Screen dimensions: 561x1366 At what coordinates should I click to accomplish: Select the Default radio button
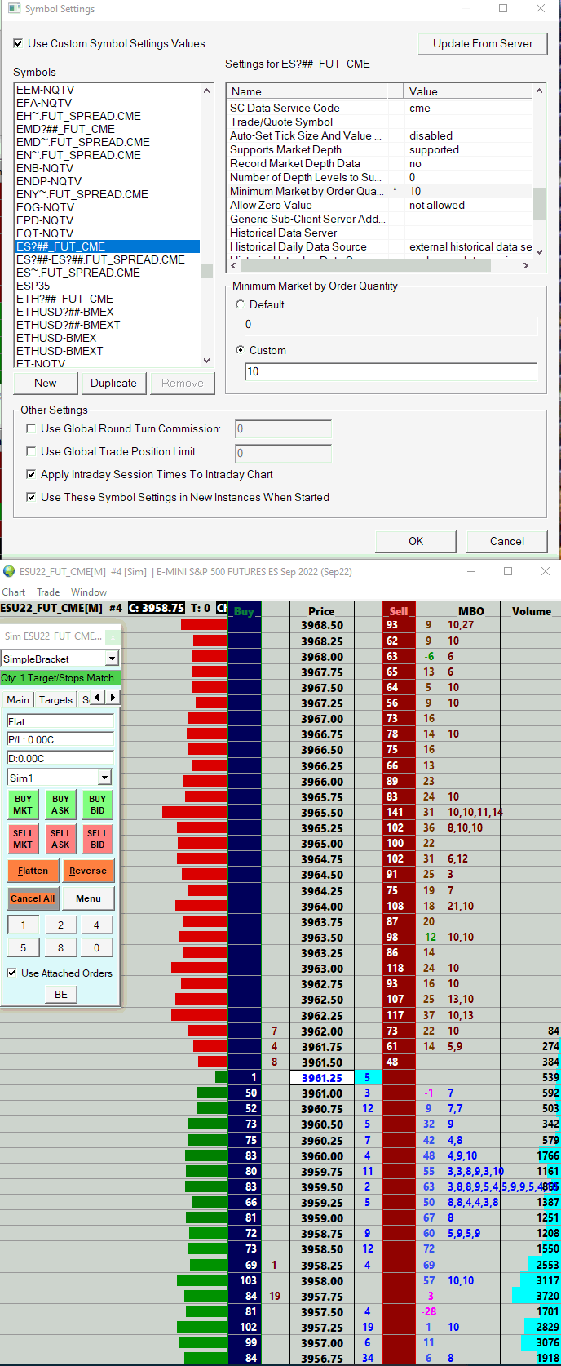(x=240, y=304)
